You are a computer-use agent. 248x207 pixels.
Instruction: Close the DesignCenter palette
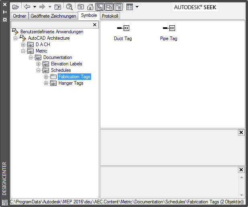click(5, 4)
